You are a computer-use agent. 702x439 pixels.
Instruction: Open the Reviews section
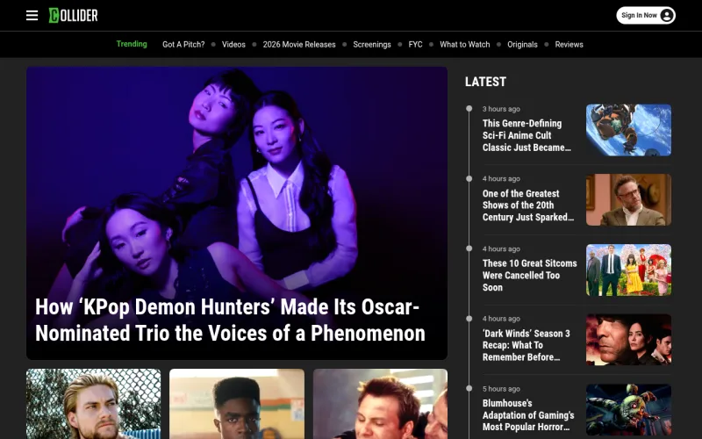click(x=569, y=45)
